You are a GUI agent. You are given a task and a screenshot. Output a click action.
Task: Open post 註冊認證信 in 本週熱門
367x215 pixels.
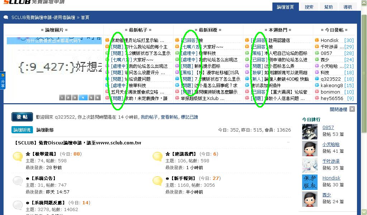pos(279,40)
